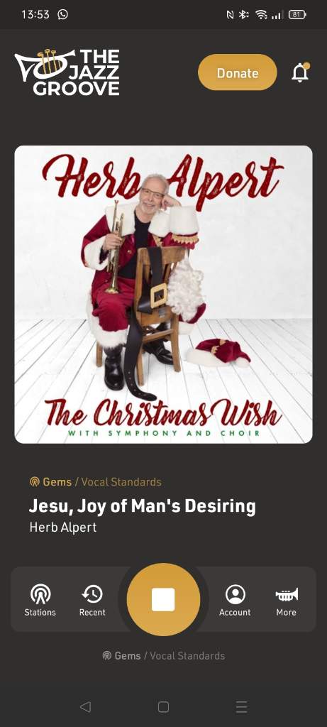Tap the Android back navigation button
327x727 pixels.
(84, 706)
